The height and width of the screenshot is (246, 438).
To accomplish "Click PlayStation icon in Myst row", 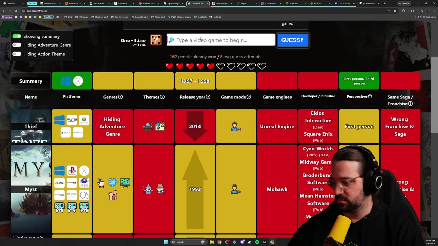I will 72,170.
